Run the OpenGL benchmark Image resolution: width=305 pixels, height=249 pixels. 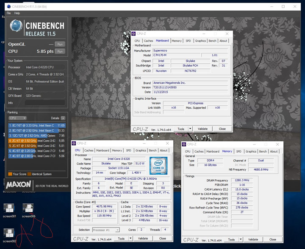60,44
